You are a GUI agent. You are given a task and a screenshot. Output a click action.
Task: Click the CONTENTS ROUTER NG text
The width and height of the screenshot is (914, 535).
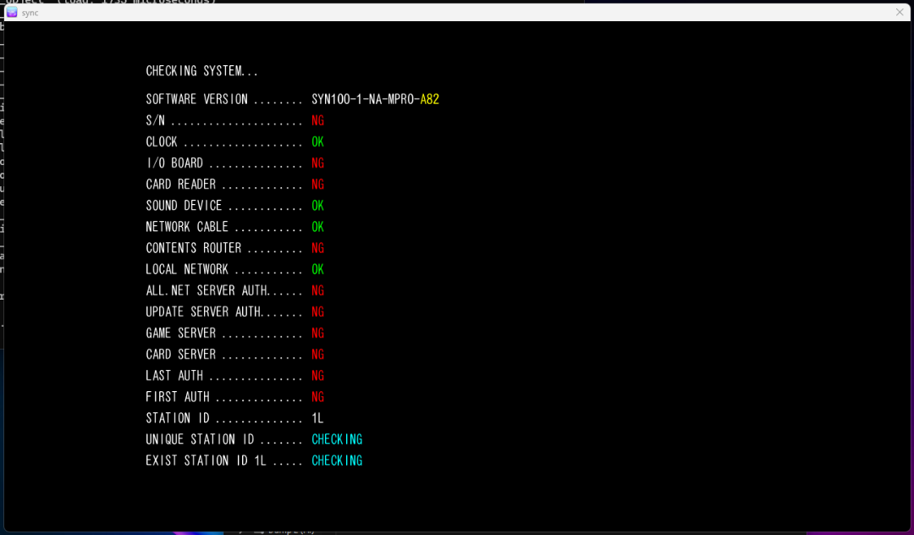coord(317,247)
